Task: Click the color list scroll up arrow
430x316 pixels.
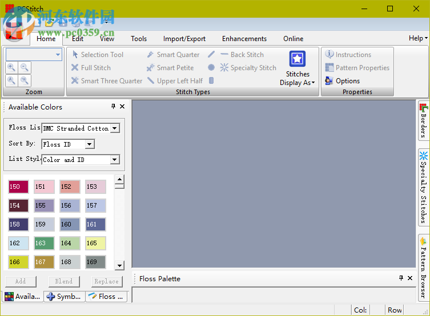Action: pyautogui.click(x=119, y=179)
